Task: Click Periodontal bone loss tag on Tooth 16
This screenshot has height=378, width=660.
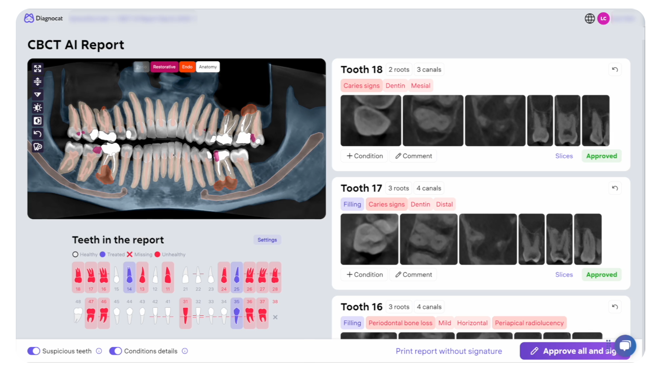Action: [401, 323]
